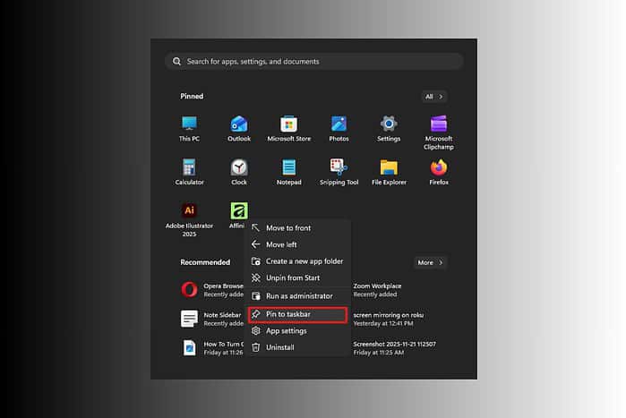Select Run as administrator
Viewport: 626px width, 418px height.
pos(298,296)
